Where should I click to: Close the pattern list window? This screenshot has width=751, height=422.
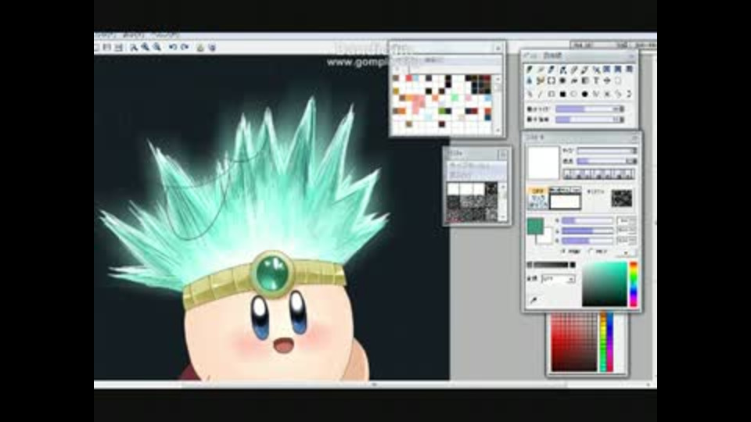point(502,154)
